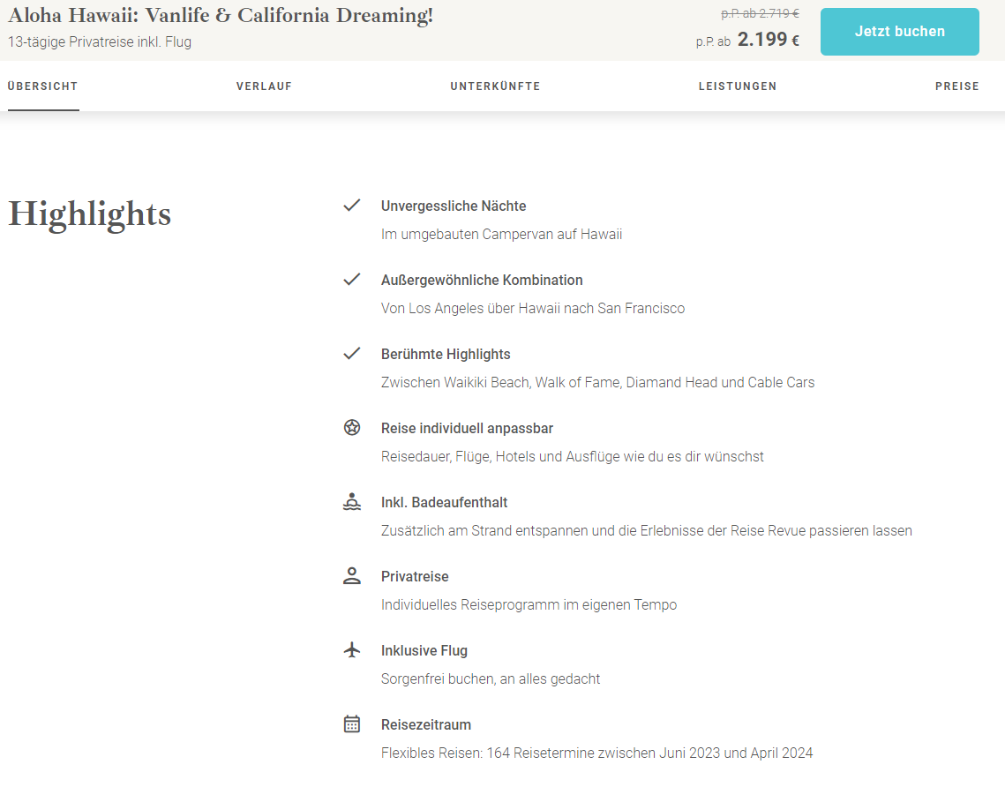Click the star circle icon for individuell anpassbar
1005x787 pixels.
point(352,427)
